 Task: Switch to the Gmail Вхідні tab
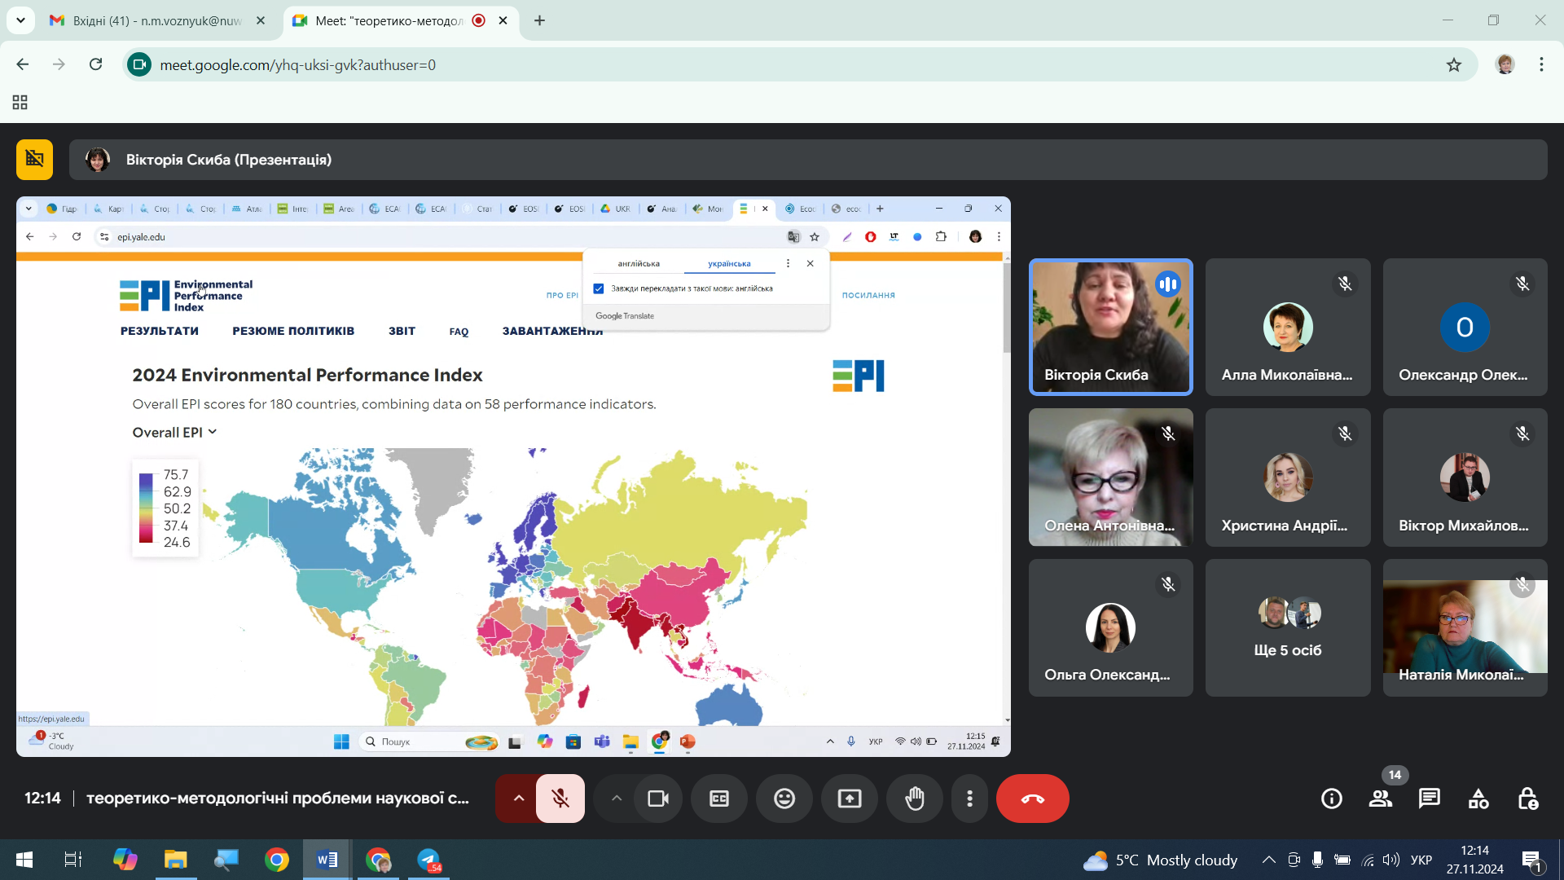click(x=155, y=20)
